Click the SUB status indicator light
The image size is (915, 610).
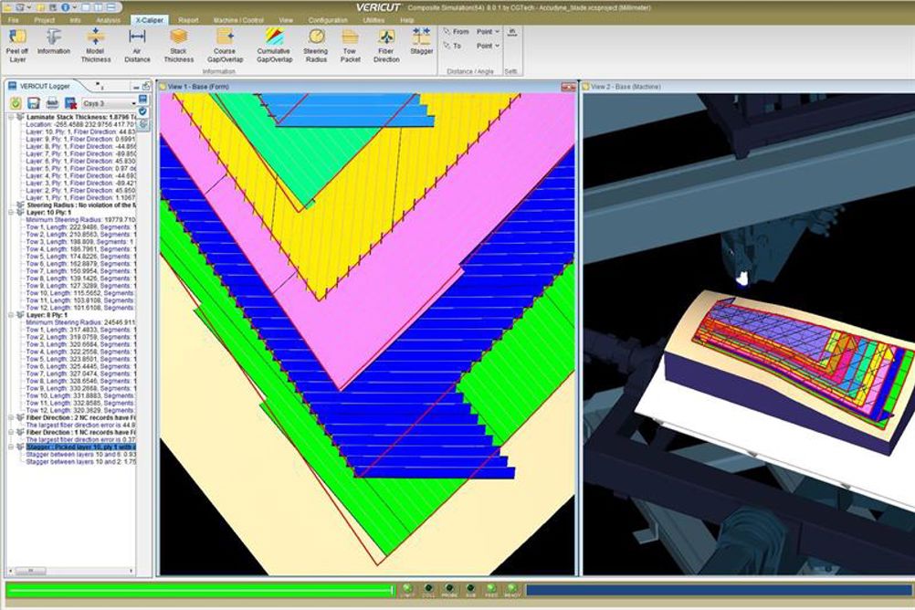pos(470,590)
